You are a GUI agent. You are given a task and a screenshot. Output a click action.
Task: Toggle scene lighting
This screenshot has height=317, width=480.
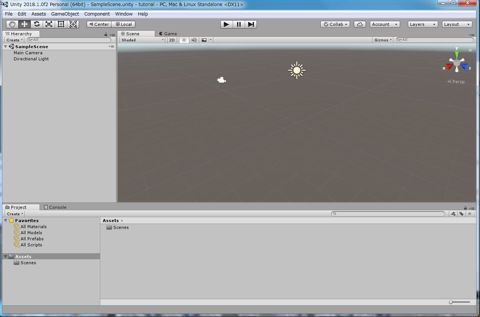184,40
